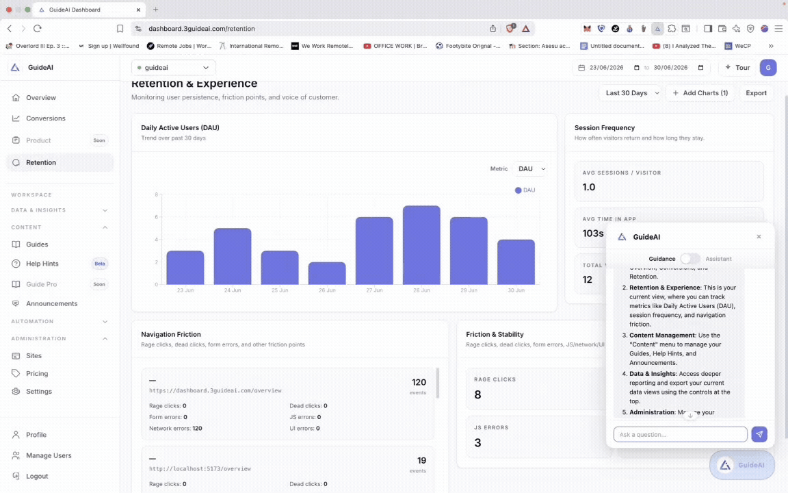Click the Settings gear icon in sidebar

[16, 392]
